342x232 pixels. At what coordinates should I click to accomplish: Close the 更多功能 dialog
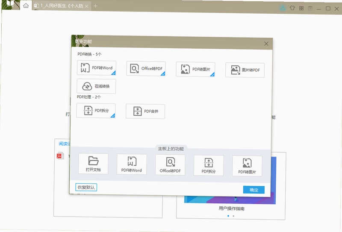pos(266,44)
